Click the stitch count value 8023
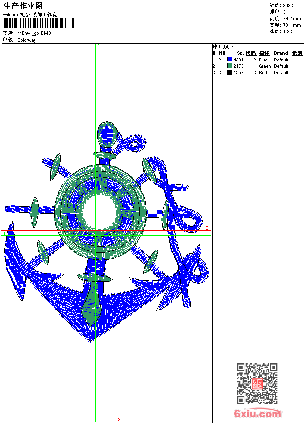Viewport: 305px width, 423px height. click(x=288, y=6)
